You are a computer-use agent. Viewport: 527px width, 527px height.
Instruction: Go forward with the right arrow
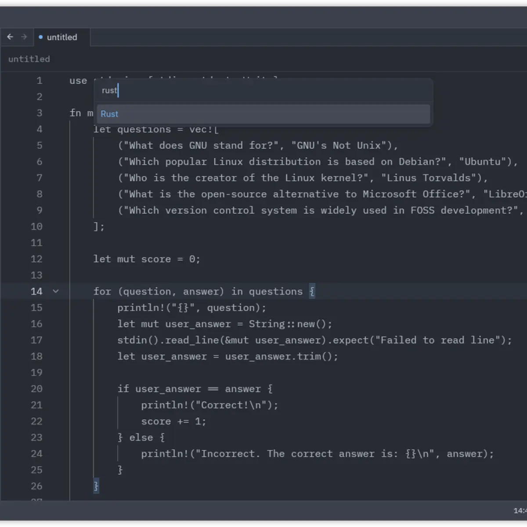pos(24,37)
